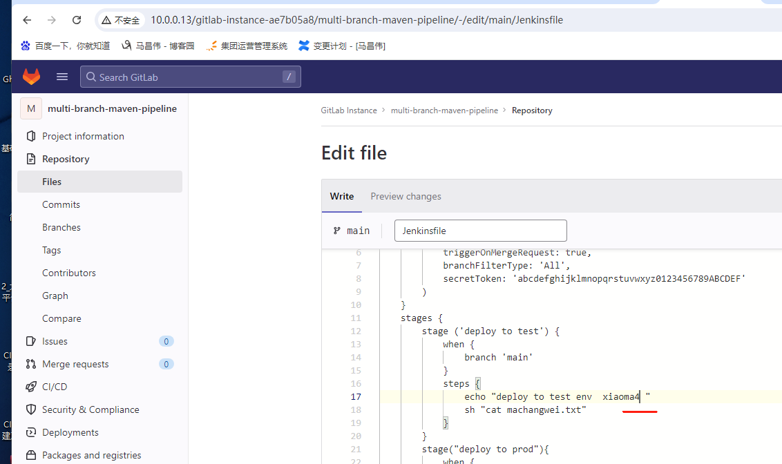The height and width of the screenshot is (464, 782).
Task: Click Repository breadcrumb
Action: (532, 110)
